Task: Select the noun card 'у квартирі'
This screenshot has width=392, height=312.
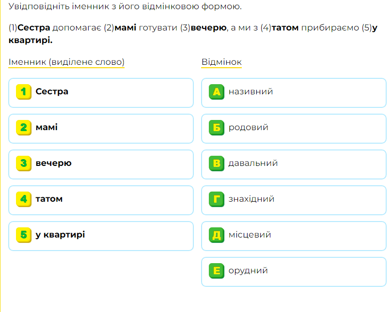Action: [x=101, y=236]
